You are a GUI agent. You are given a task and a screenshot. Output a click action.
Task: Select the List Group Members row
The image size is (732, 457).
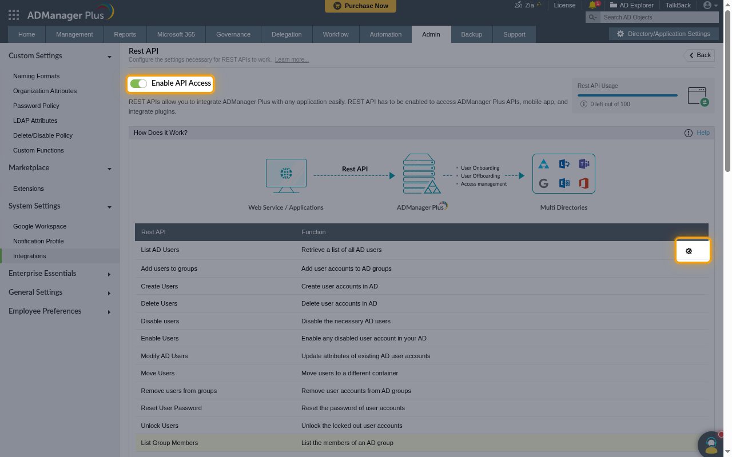pos(421,443)
